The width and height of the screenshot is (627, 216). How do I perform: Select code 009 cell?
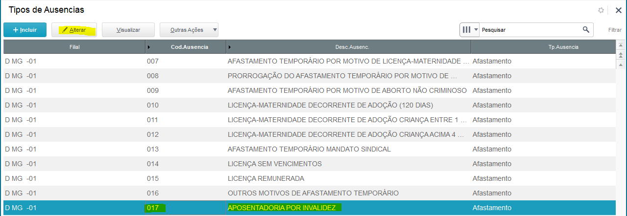click(x=186, y=90)
